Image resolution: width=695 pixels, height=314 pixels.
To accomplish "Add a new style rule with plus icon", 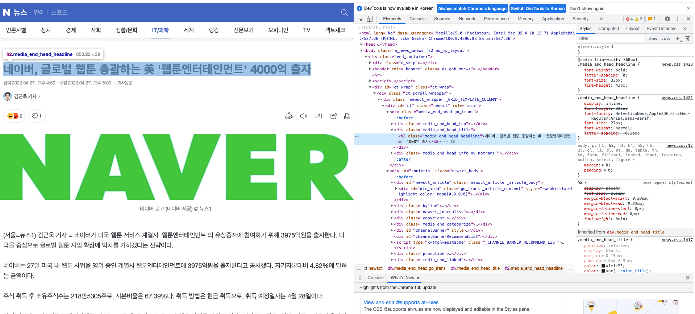I will (678, 38).
